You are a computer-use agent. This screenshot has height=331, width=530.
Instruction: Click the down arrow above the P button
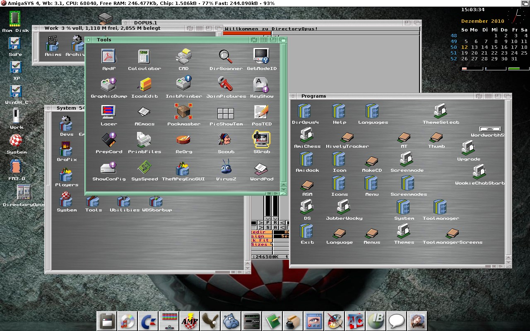pyautogui.click(x=268, y=218)
